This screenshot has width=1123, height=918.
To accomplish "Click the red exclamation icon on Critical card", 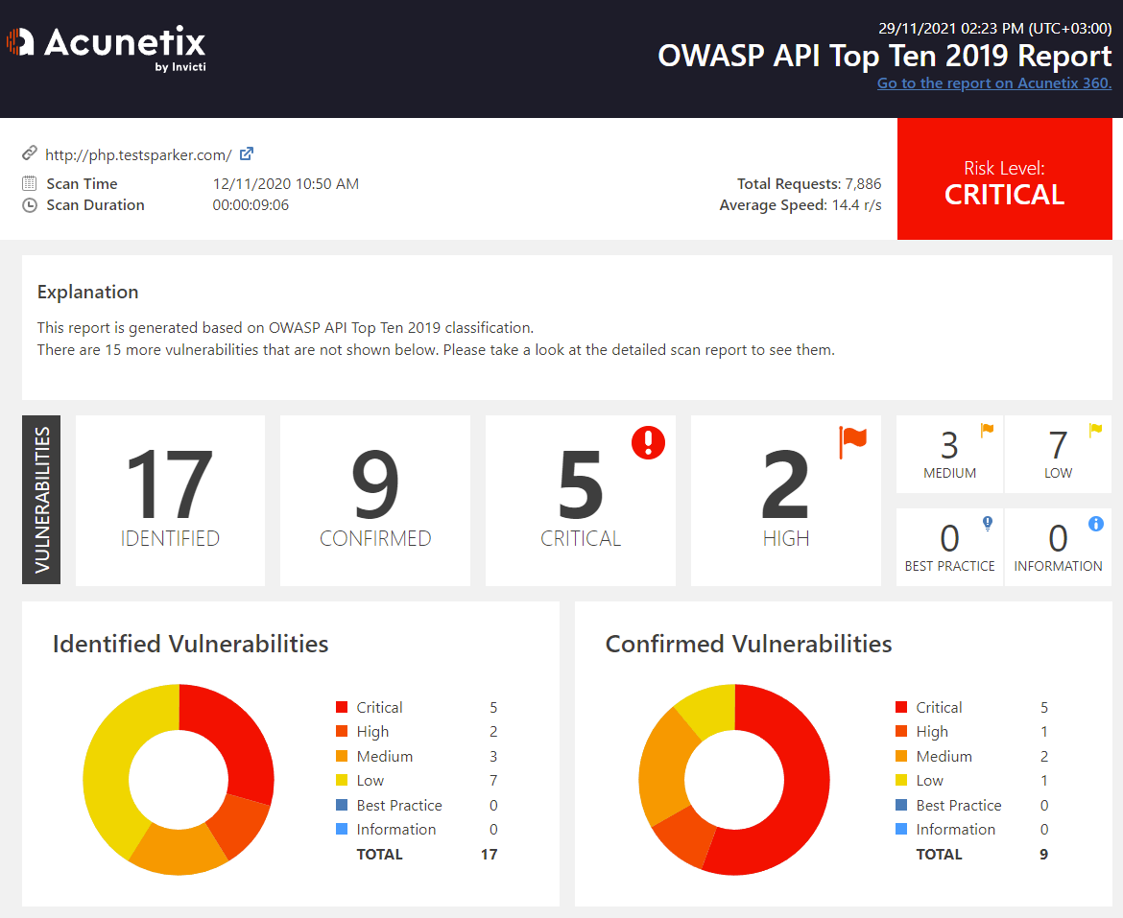I will [648, 442].
